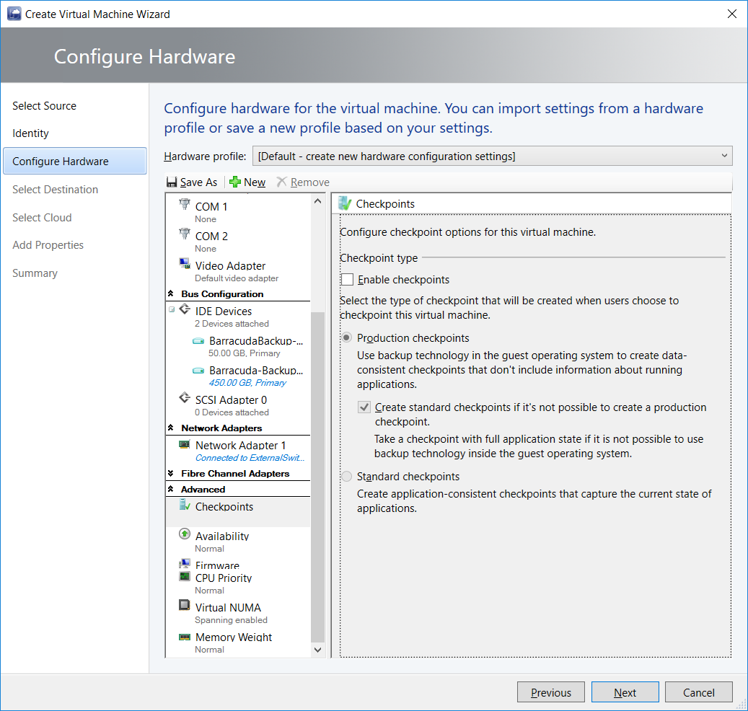The height and width of the screenshot is (711, 748).
Task: Select 'Video Adapter' hardware entry
Action: (238, 271)
